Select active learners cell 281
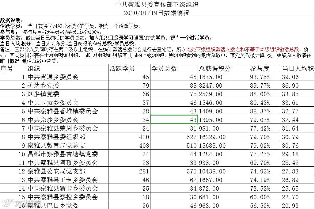Viewport: 315px width, 209px height. coord(129,171)
